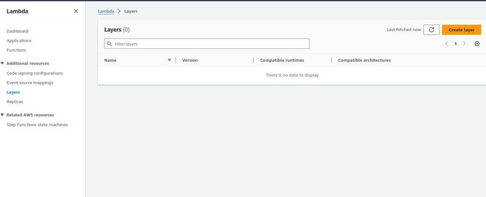Click the Compatible architectures column header
This screenshot has width=486, height=197.
pyautogui.click(x=364, y=60)
